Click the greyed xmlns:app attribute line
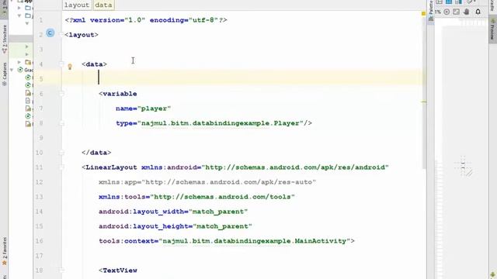This screenshot has width=497, height=279. click(x=207, y=182)
